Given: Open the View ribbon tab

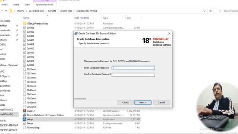Looking at the screenshot, I should pos(27,4).
